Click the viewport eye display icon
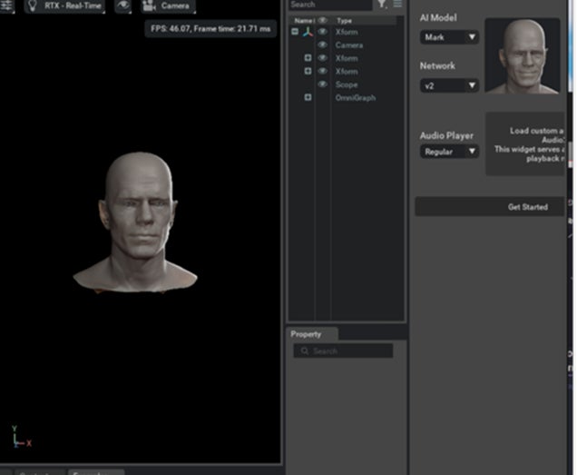Viewport: 577px width, 475px height. pos(123,5)
